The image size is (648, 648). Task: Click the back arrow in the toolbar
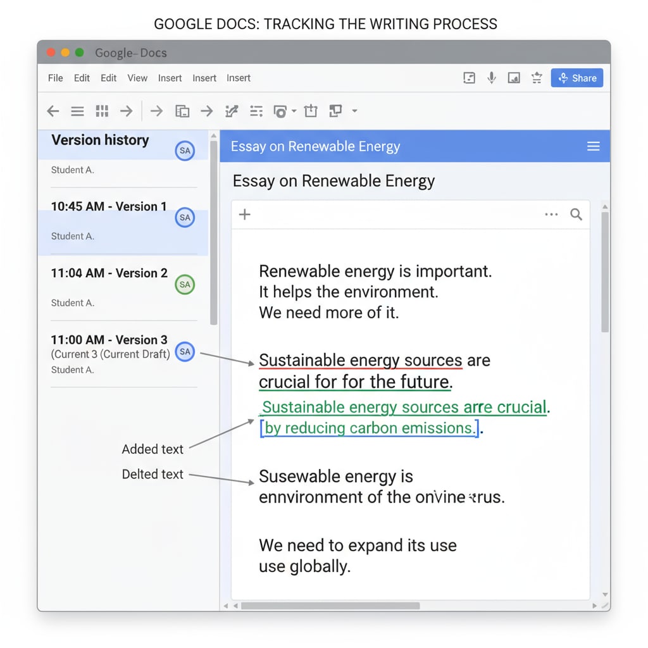coord(53,111)
